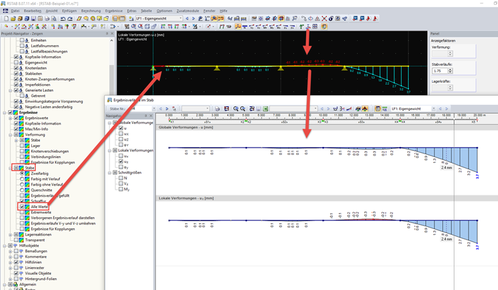The image size is (498, 290).
Task: Click Visuelle Objekte tree entry
Action: [x=38, y=274]
